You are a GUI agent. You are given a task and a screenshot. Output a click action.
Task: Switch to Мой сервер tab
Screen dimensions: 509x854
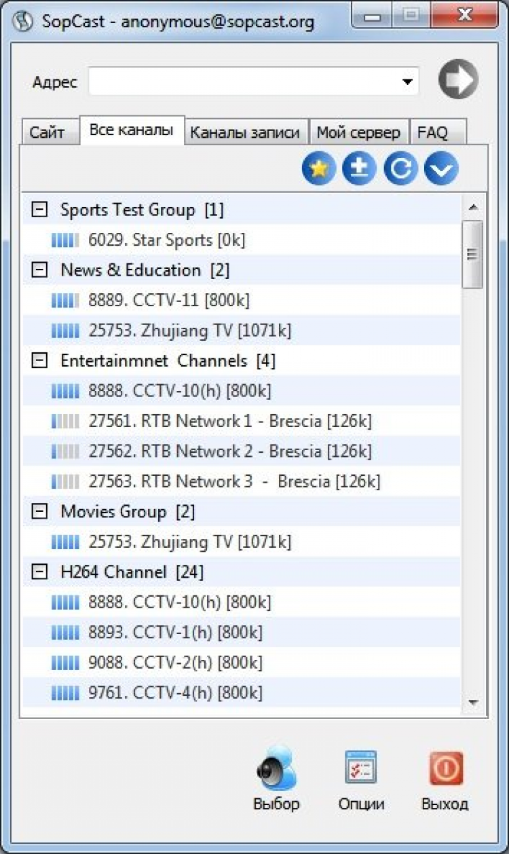tap(359, 132)
